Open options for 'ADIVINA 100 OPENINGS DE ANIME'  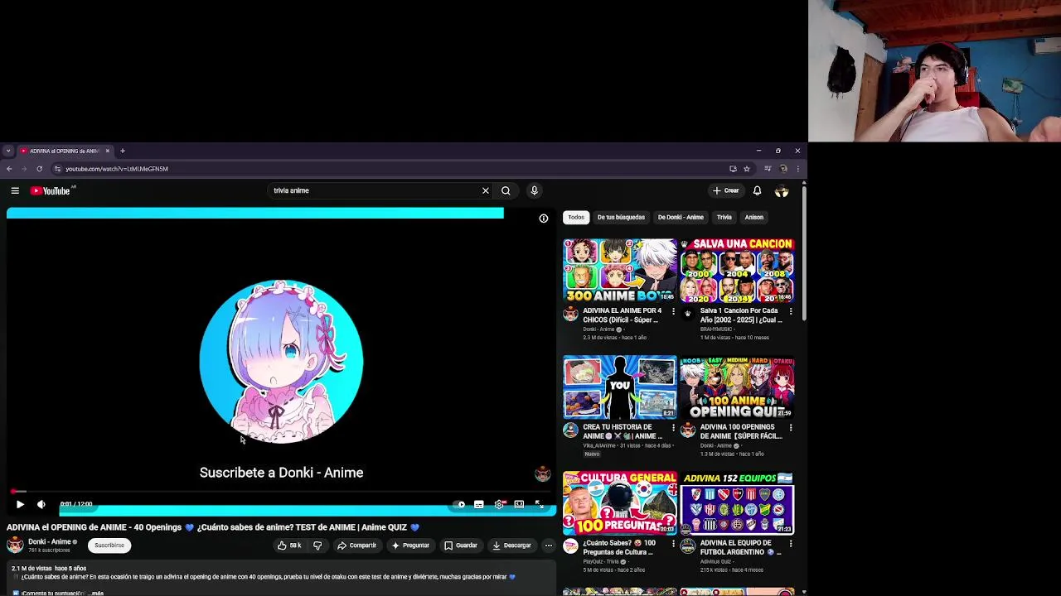click(x=790, y=428)
